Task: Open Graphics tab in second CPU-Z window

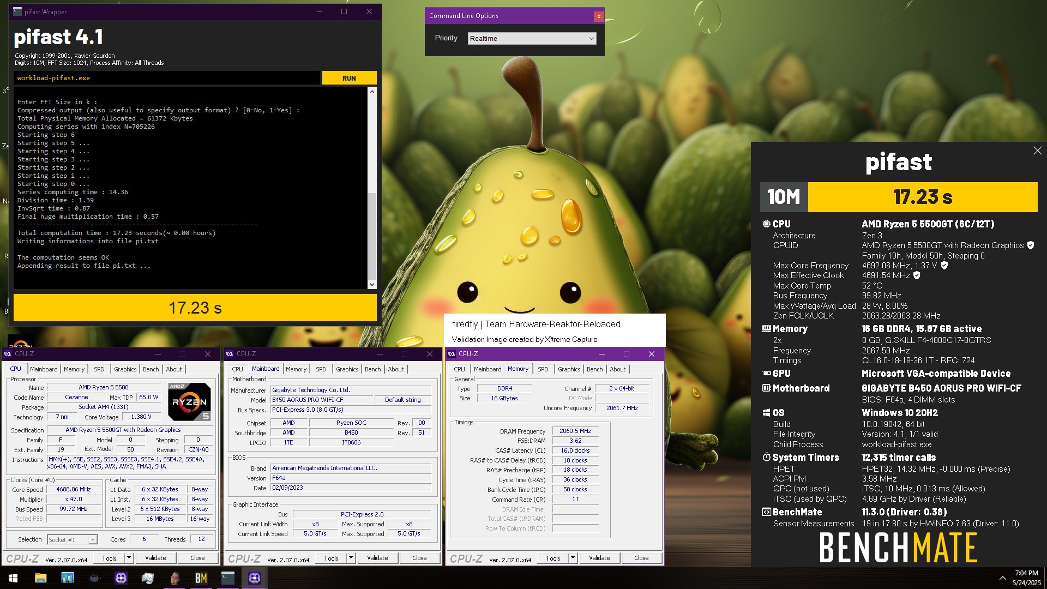Action: (x=347, y=369)
